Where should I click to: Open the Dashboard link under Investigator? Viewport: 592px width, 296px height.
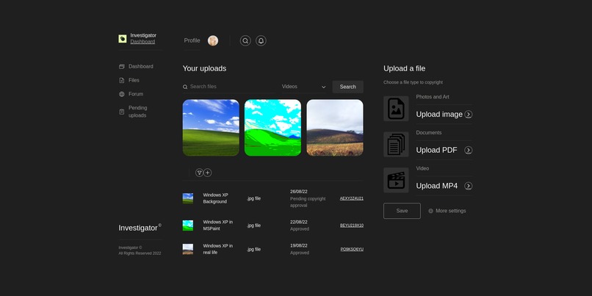[142, 42]
